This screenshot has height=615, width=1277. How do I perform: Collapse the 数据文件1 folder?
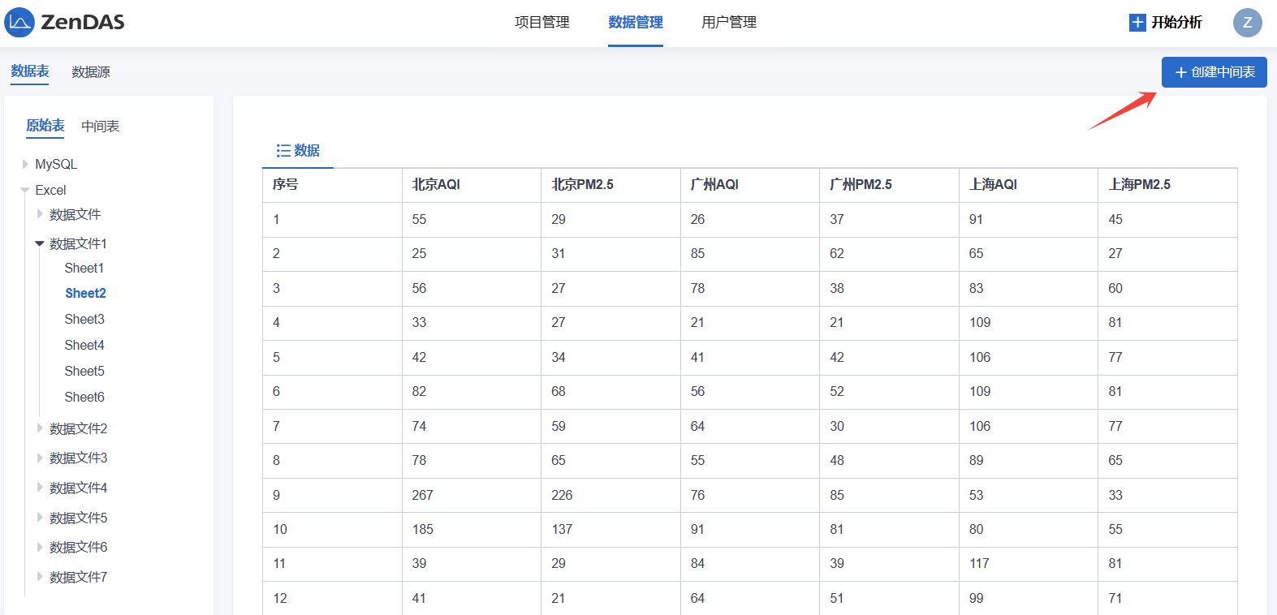point(40,243)
